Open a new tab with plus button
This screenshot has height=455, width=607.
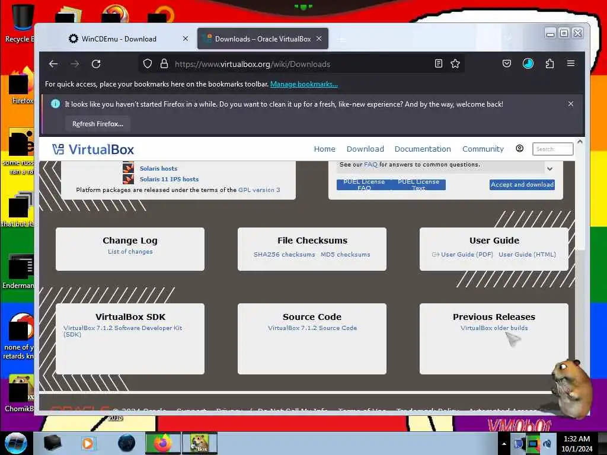[x=341, y=39]
